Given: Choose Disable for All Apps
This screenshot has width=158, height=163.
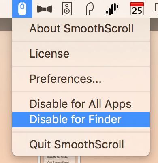Looking at the screenshot, I should tap(81, 104).
